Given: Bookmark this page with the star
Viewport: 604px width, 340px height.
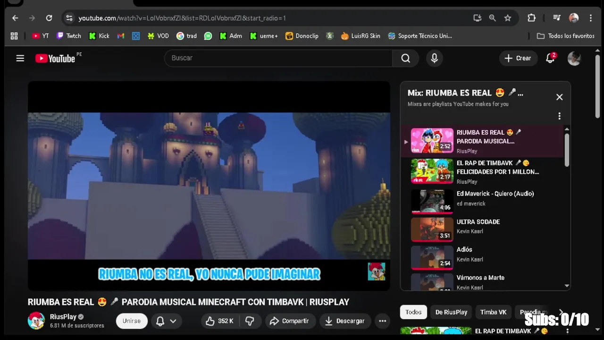Looking at the screenshot, I should point(508,18).
